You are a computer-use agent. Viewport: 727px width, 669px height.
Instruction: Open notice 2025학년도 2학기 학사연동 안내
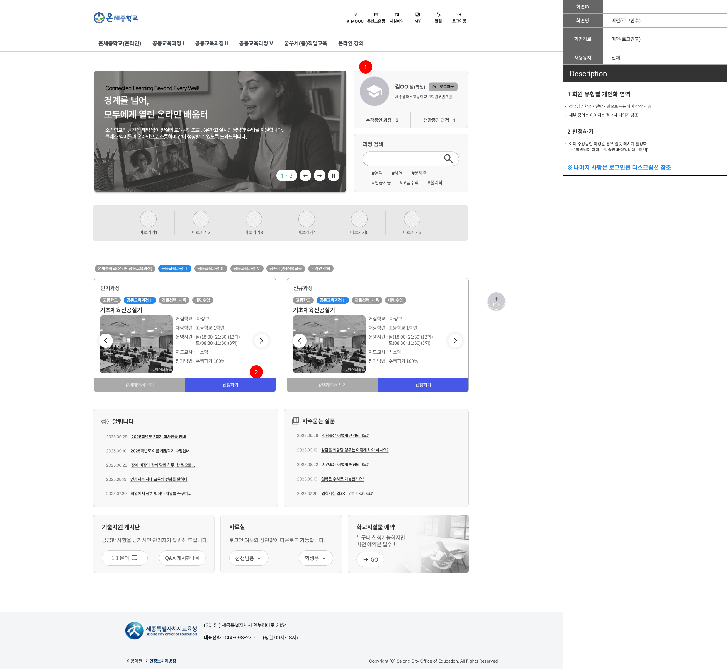tap(158, 437)
